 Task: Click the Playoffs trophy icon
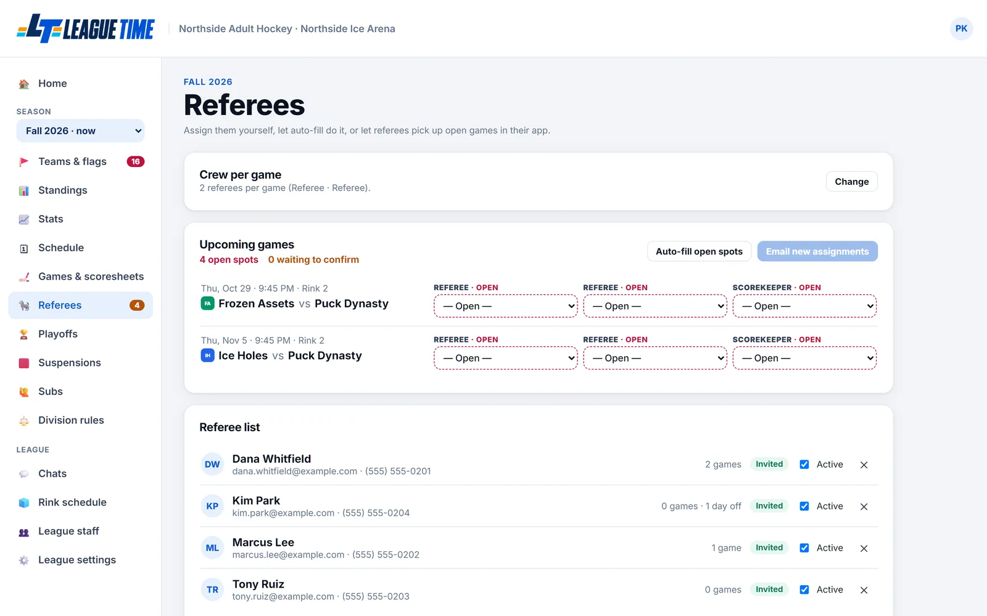(24, 334)
